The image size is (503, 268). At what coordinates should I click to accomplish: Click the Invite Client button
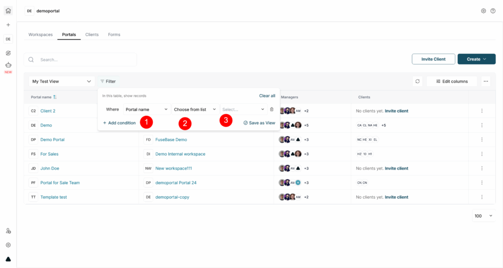[x=433, y=59]
